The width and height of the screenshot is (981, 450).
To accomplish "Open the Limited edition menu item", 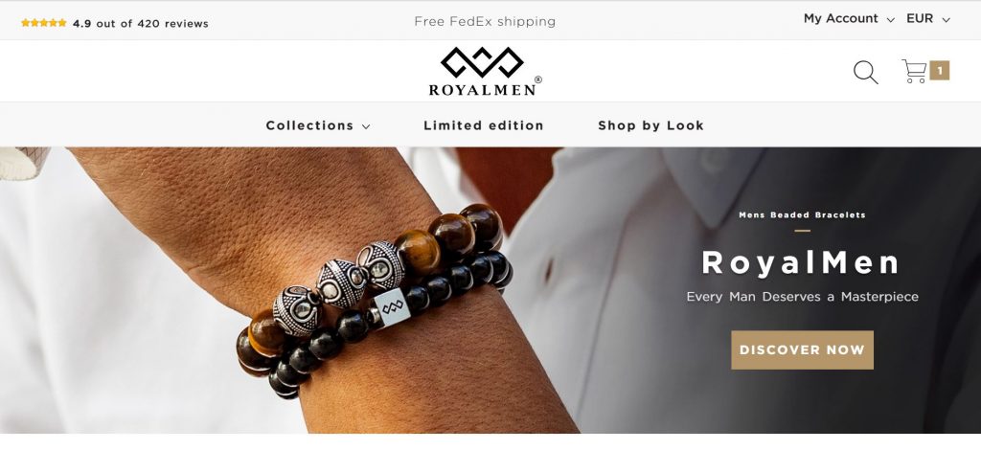I will click(x=484, y=125).
